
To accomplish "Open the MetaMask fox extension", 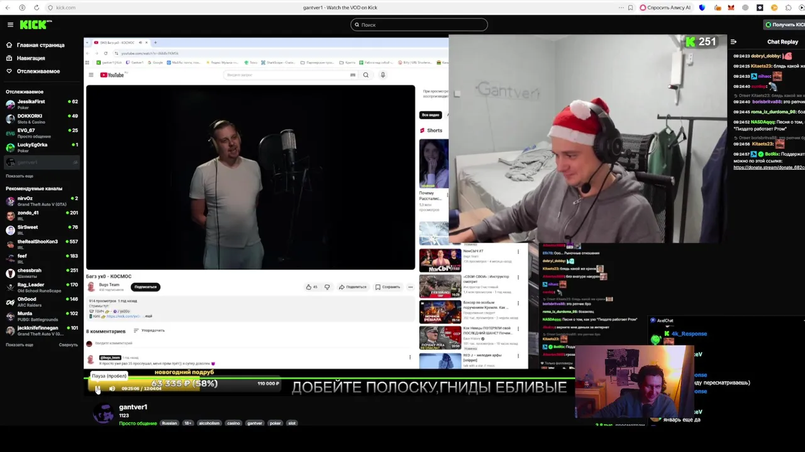I will coord(731,8).
